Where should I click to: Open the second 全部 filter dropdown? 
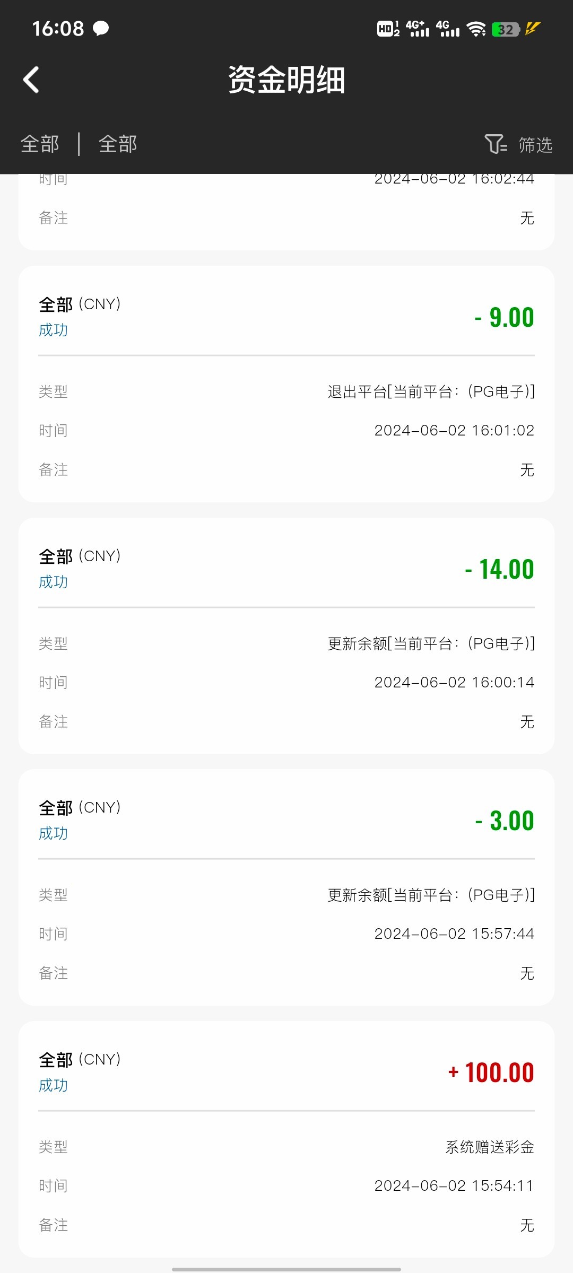118,144
